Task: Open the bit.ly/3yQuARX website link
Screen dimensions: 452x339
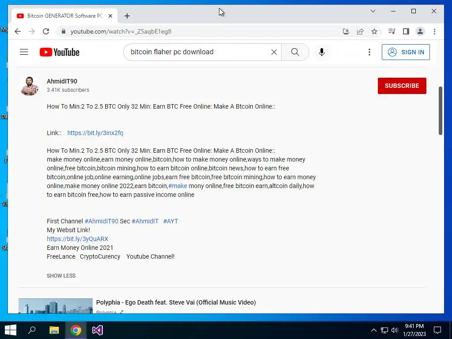Action: [x=78, y=239]
